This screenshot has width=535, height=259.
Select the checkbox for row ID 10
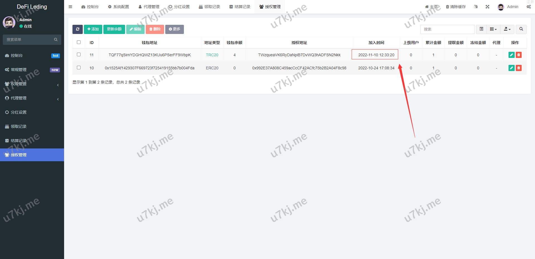79,68
